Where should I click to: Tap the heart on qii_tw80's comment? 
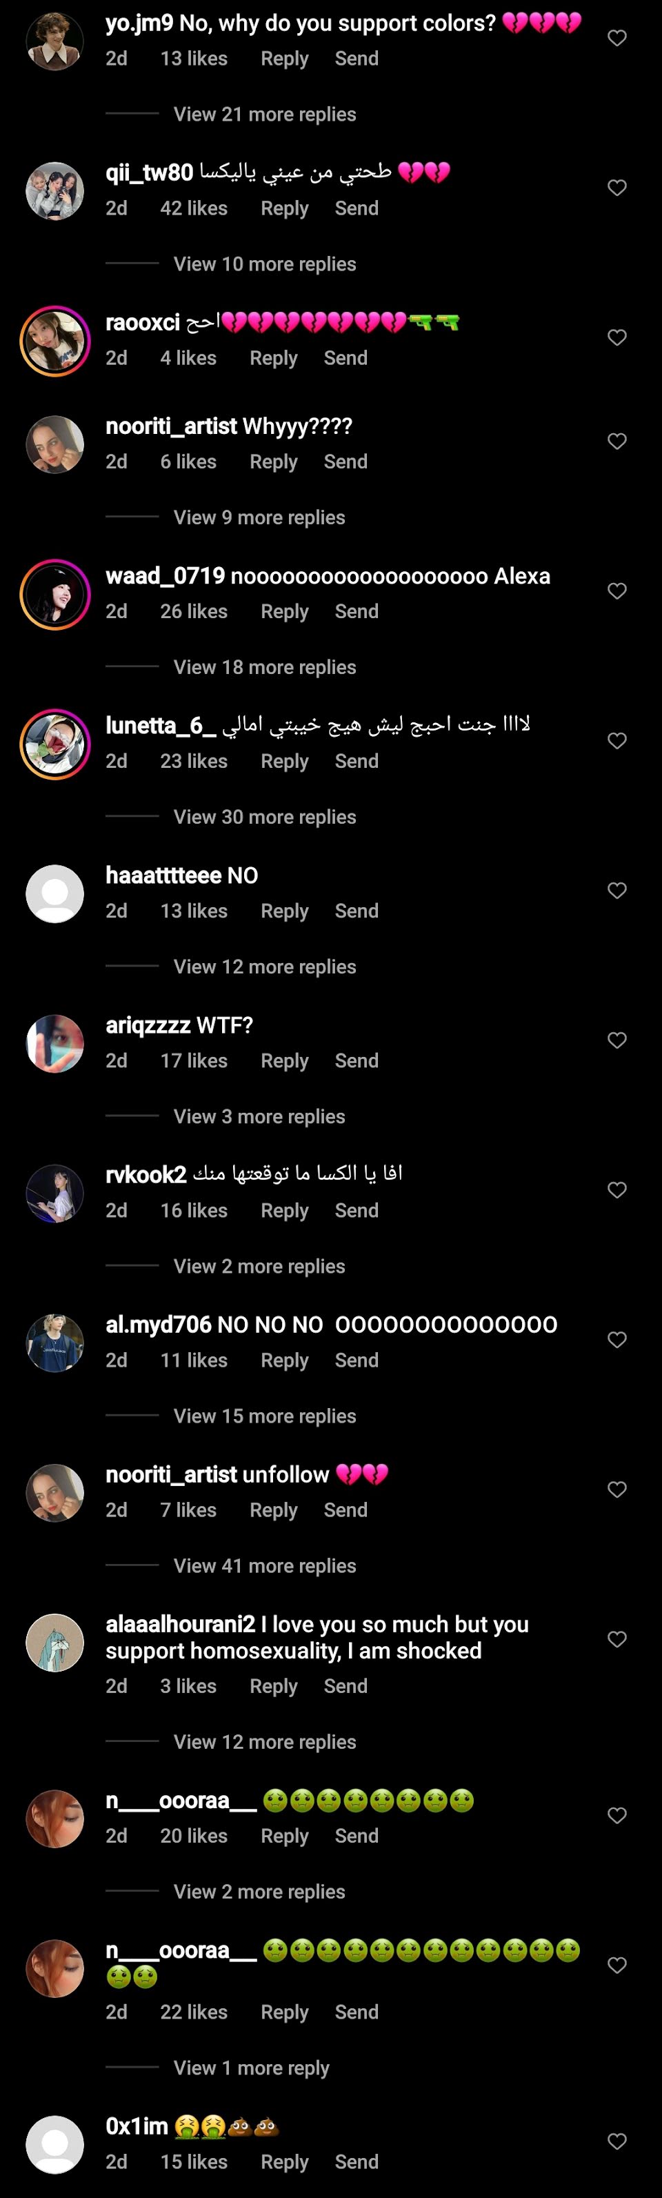click(616, 188)
